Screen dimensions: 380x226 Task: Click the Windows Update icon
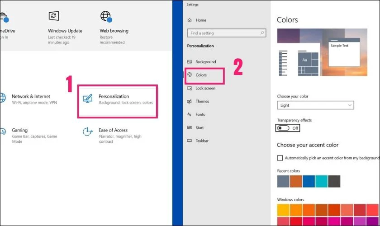tap(54, 16)
